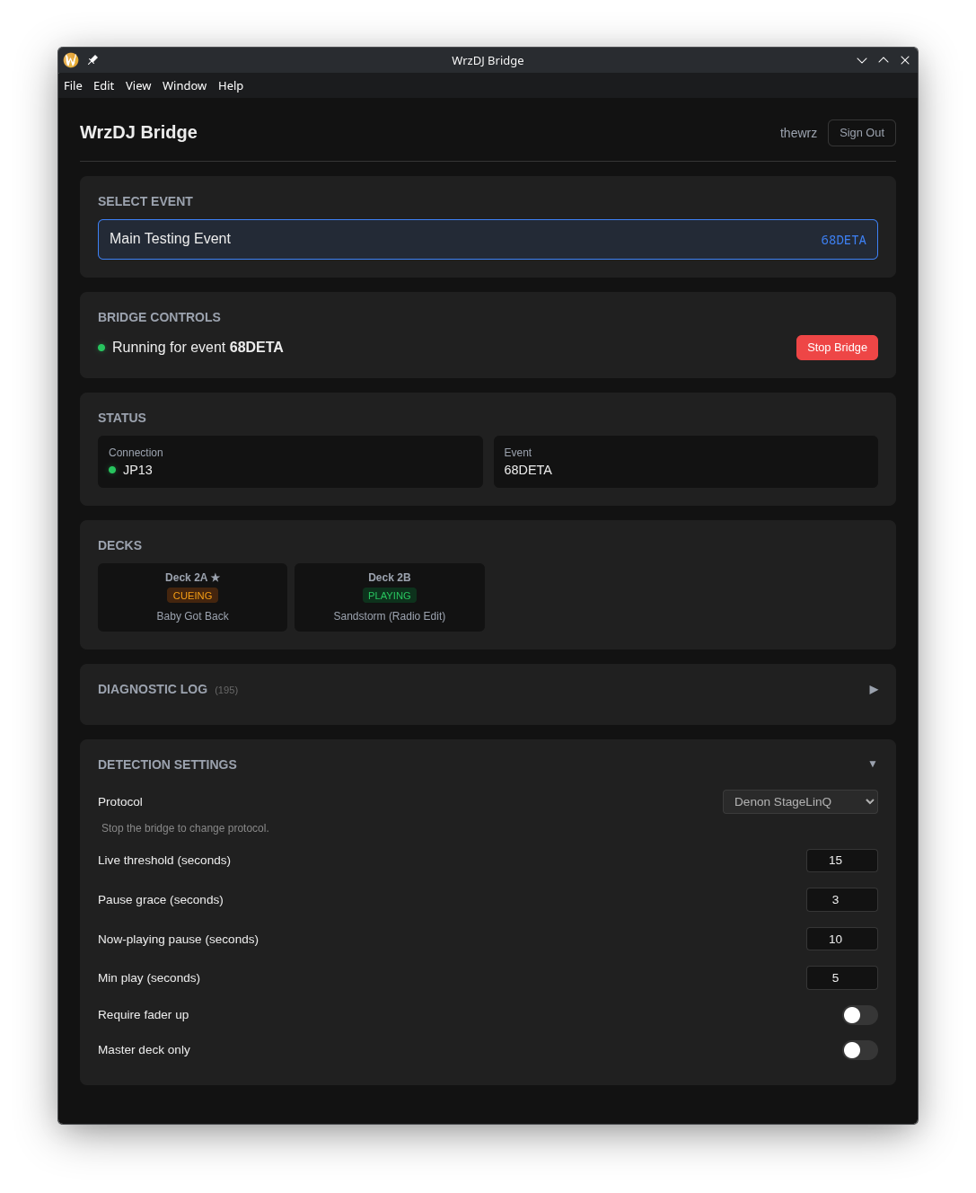Click the CUEING badge on Deck 2A
The image size is (976, 1193).
192,595
